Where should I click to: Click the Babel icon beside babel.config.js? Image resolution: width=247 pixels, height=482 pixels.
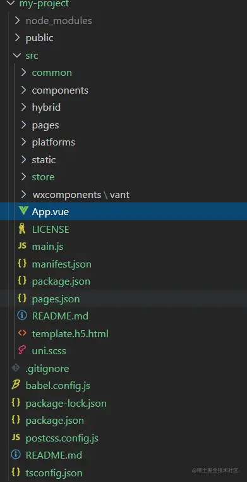tap(16, 385)
